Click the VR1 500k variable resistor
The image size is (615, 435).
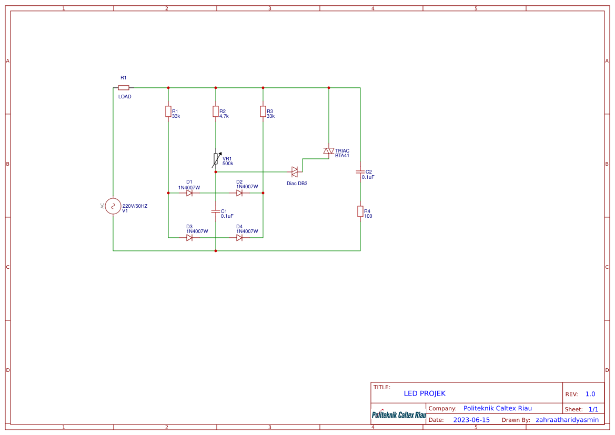(216, 160)
